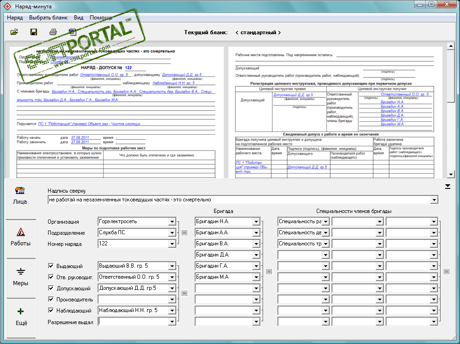460x344 pixels.
Task: Click the list icon beside Подразделение field
Action: pyautogui.click(x=184, y=233)
